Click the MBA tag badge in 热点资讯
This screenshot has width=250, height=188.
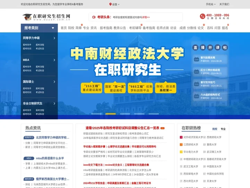coord(29,158)
